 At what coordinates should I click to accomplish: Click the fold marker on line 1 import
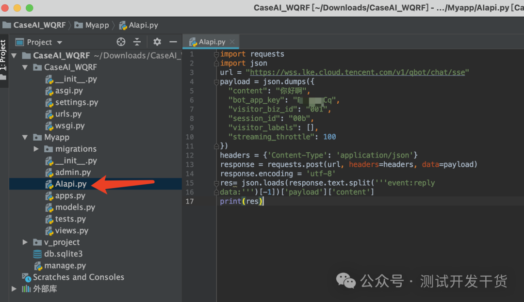[x=216, y=54]
